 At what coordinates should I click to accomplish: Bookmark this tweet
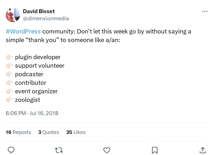pos(155,150)
